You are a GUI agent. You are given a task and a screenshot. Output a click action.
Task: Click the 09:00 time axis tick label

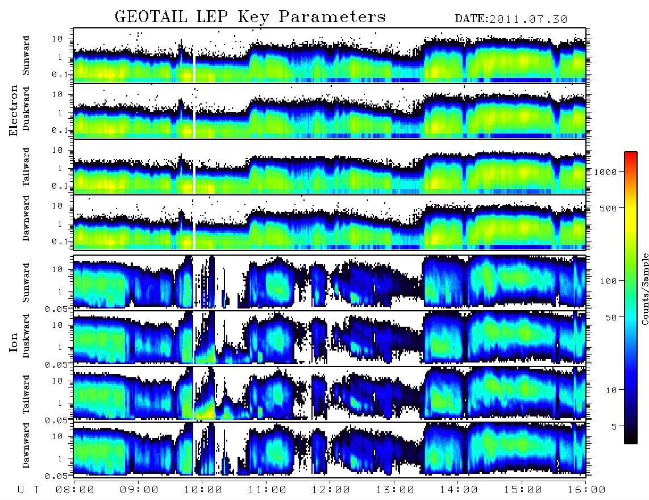(139, 490)
